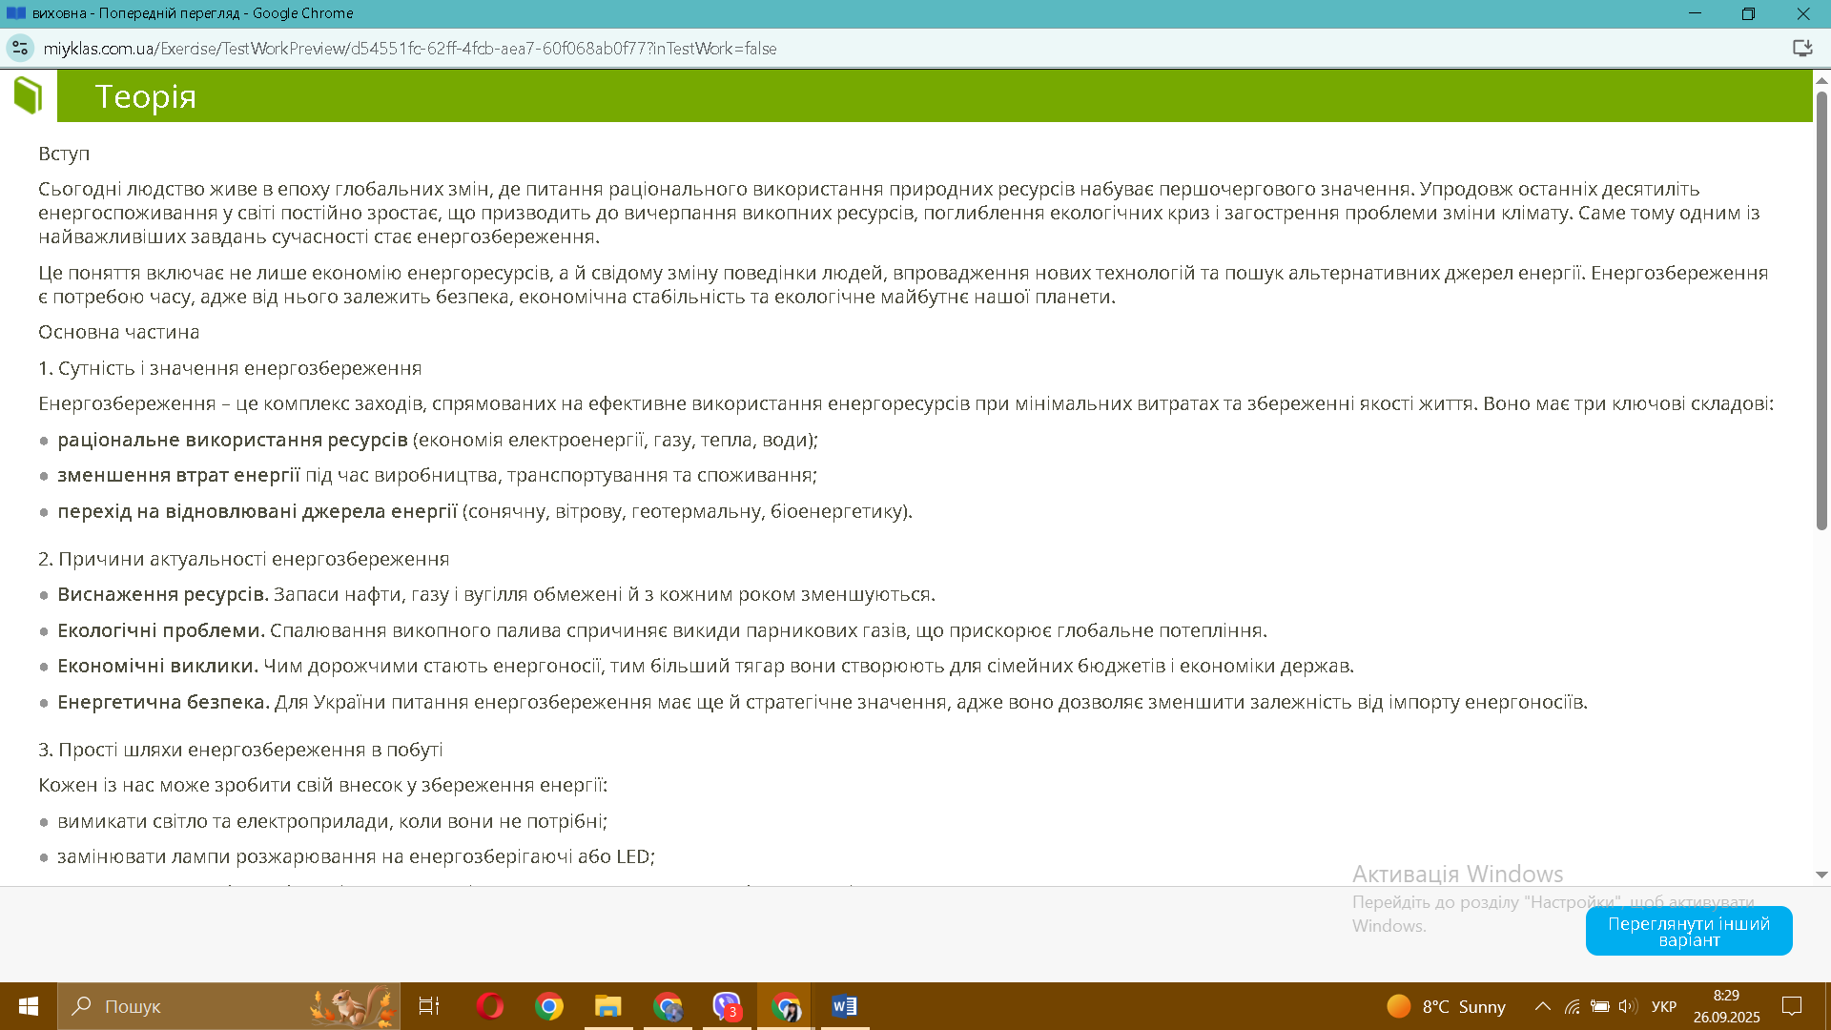Click the Windows Start button

coord(29,1006)
